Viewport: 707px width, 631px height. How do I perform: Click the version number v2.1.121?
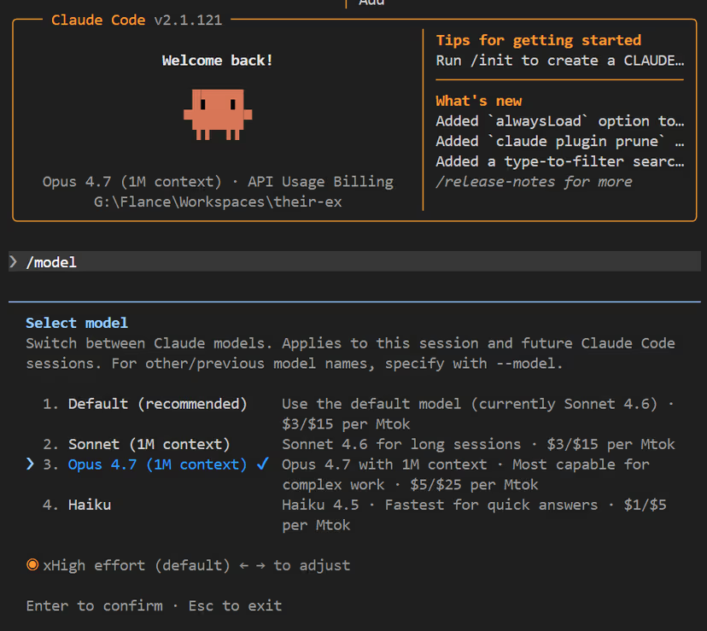[188, 20]
